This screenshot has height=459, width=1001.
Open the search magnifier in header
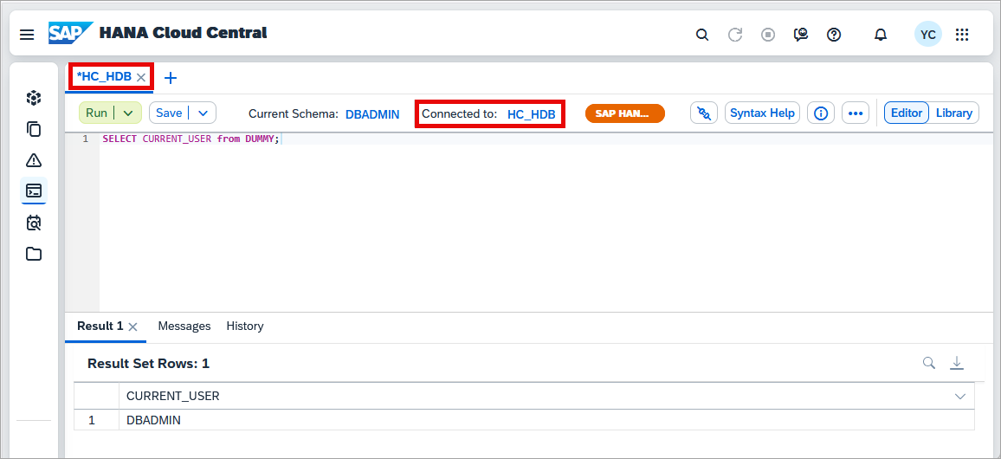pyautogui.click(x=702, y=35)
